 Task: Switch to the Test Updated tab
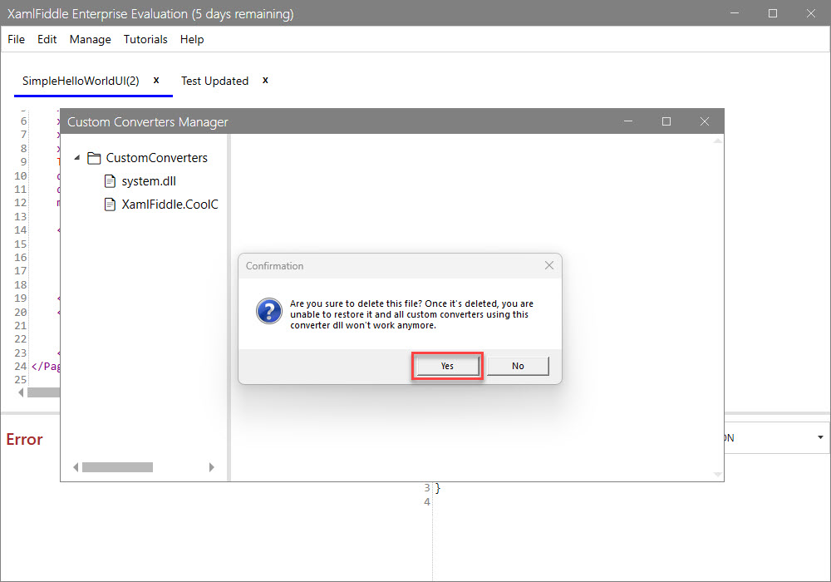click(214, 81)
